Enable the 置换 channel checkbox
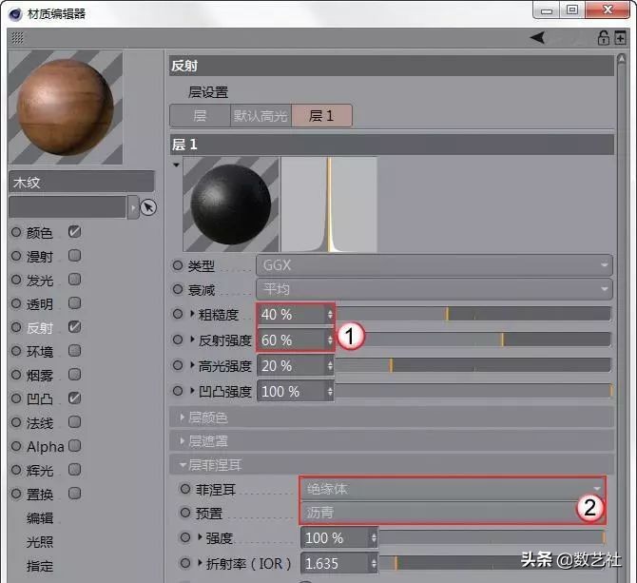Image resolution: width=637 pixels, height=583 pixels. (75, 494)
